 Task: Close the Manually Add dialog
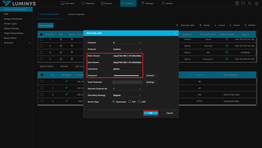(175, 33)
